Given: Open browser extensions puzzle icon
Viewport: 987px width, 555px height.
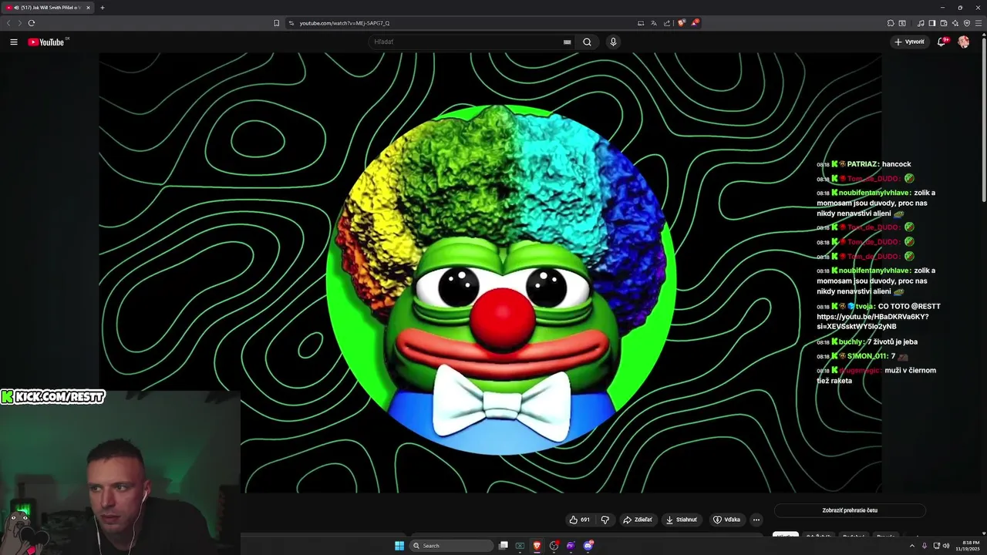Looking at the screenshot, I should (x=891, y=23).
